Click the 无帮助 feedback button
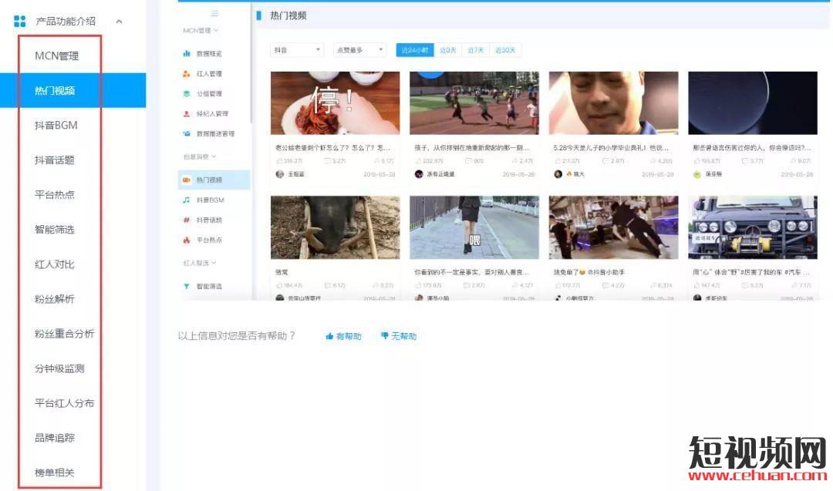Viewport: 833px width, 491px height. point(399,336)
